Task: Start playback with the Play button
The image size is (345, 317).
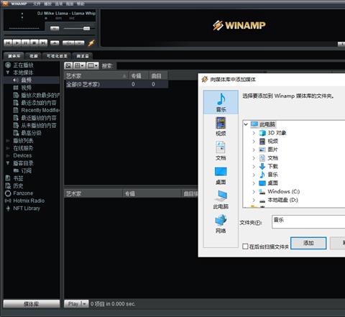Action: (x=17, y=43)
